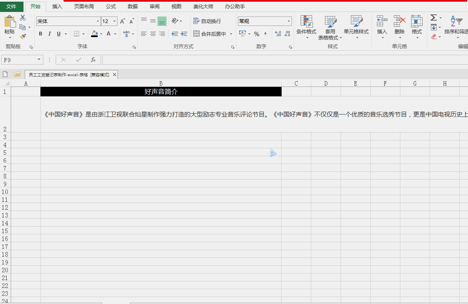Click Fill down arrow icon
This screenshot has height=304, width=468.
434,27
